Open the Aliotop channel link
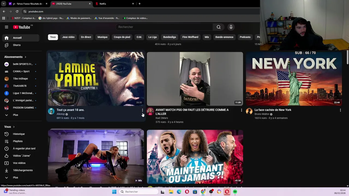Viewport: 349px width, 196px height. coord(61,114)
